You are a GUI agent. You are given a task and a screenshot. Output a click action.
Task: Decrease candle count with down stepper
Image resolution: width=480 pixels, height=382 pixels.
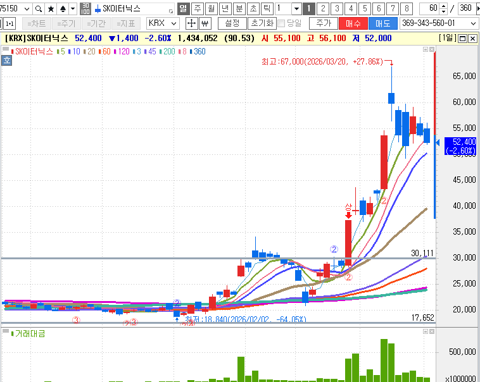pyautogui.click(x=443, y=11)
